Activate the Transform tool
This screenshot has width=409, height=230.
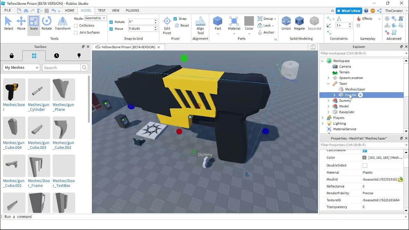(x=63, y=24)
